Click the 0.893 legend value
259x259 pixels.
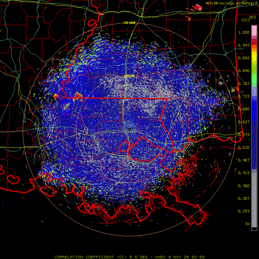244,58
